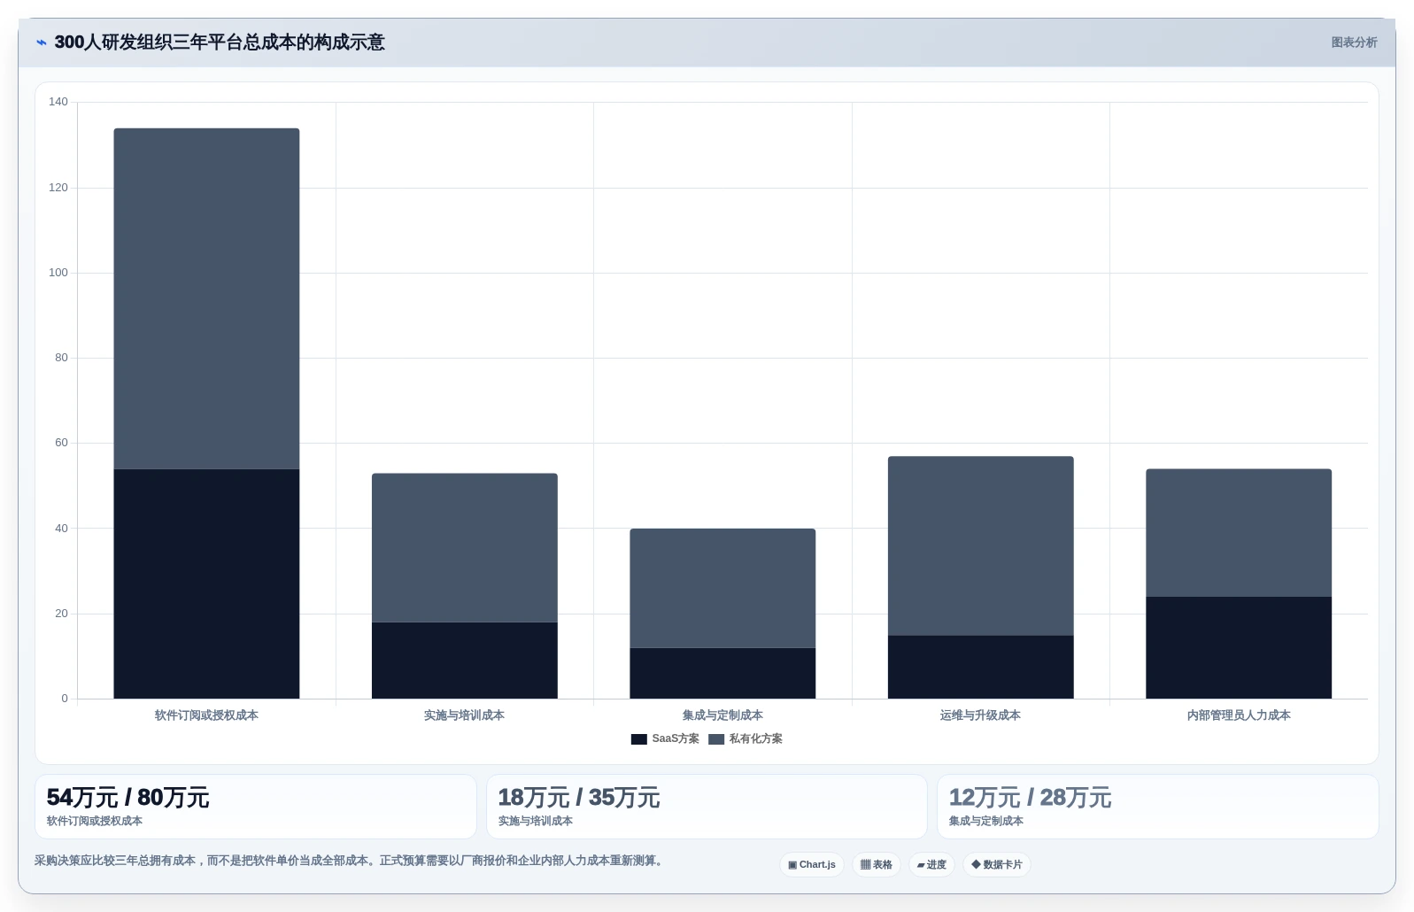Click the 表格 tag chip
The image size is (1414, 912).
[x=877, y=864]
